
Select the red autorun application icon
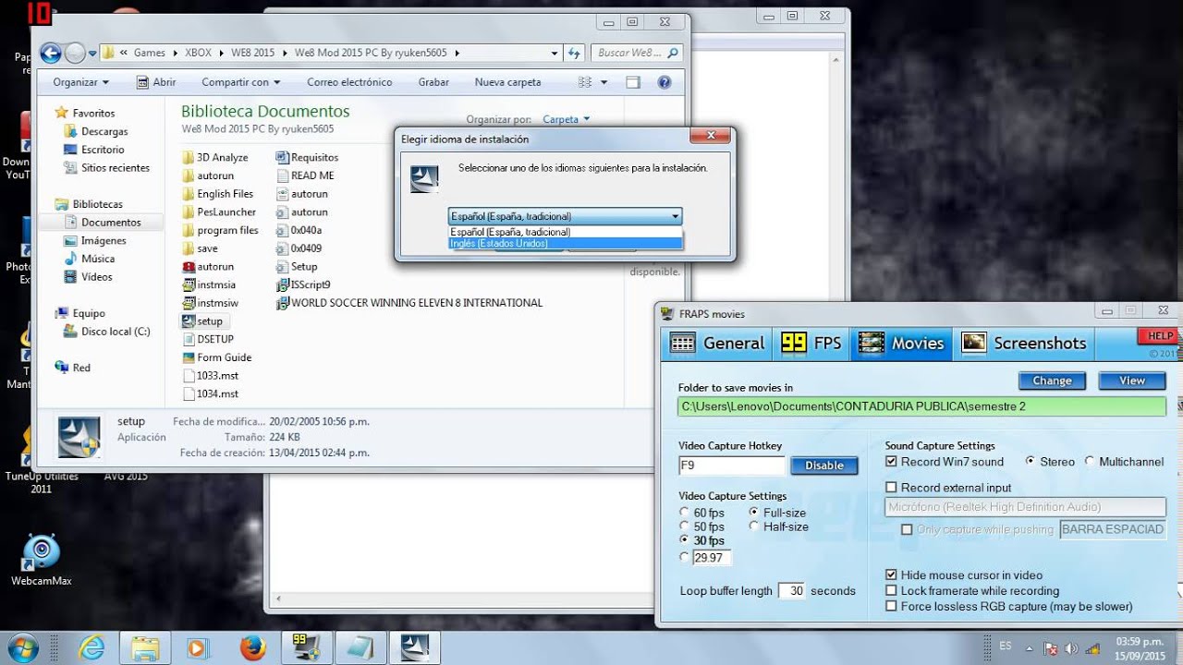[x=189, y=266]
